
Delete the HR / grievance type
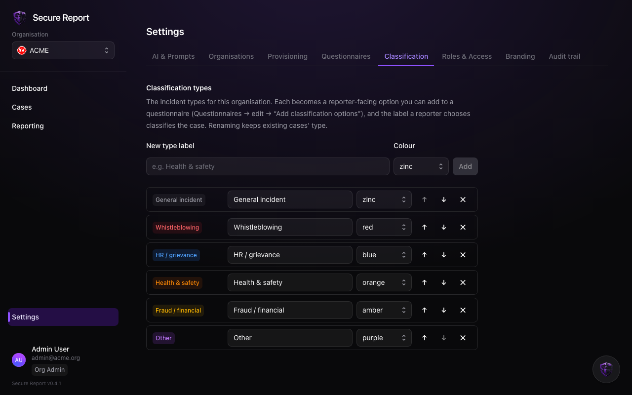coord(463,255)
